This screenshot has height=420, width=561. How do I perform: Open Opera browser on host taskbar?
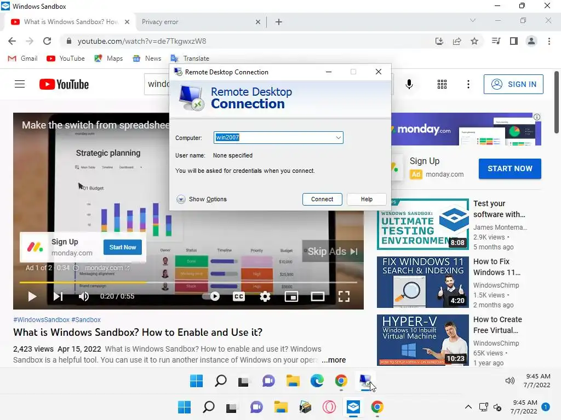point(329,407)
